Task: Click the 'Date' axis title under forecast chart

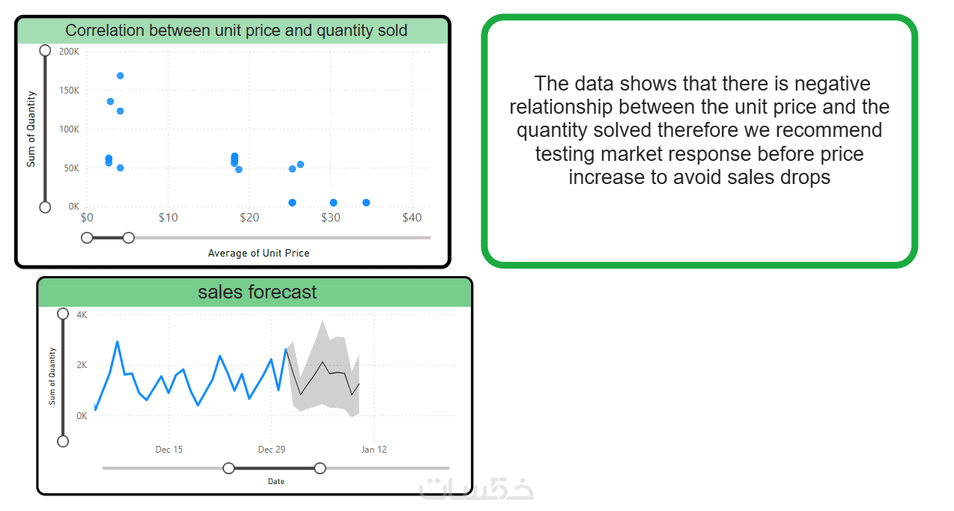Action: 276,481
